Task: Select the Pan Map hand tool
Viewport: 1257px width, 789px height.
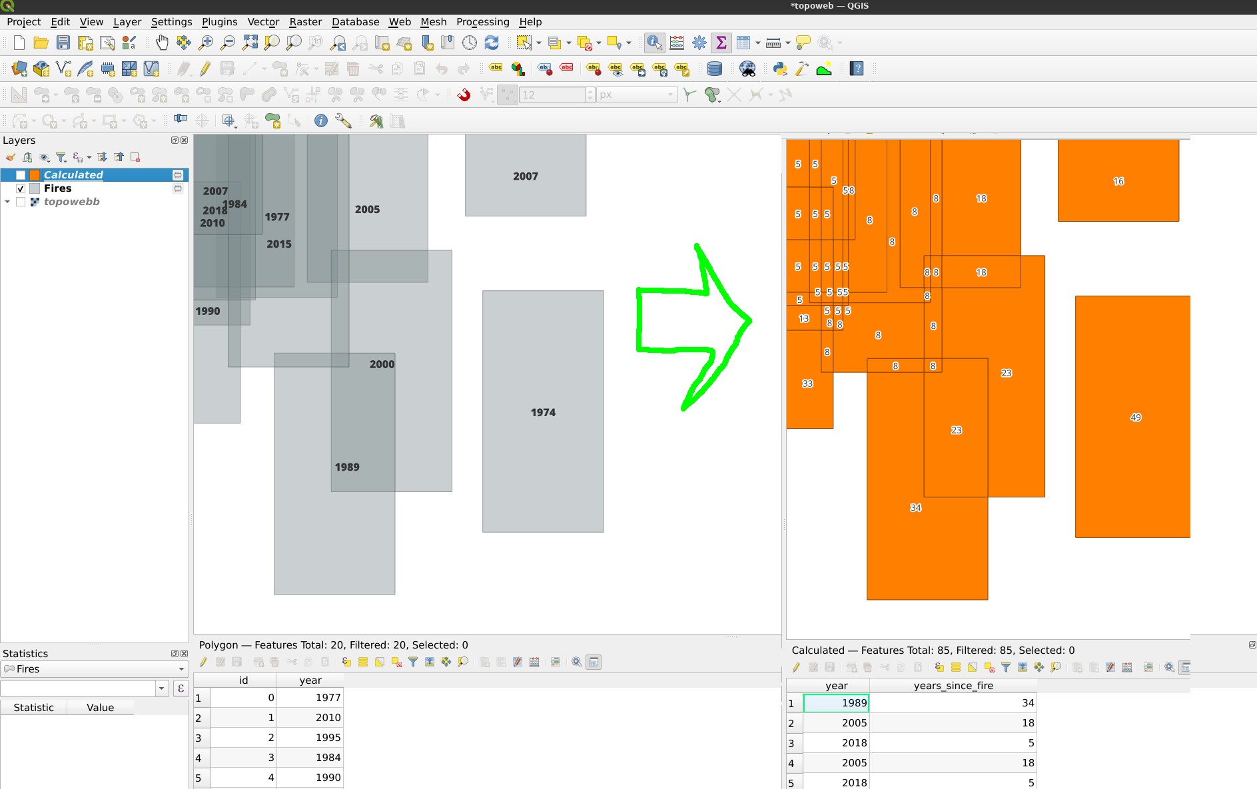Action: 162,43
